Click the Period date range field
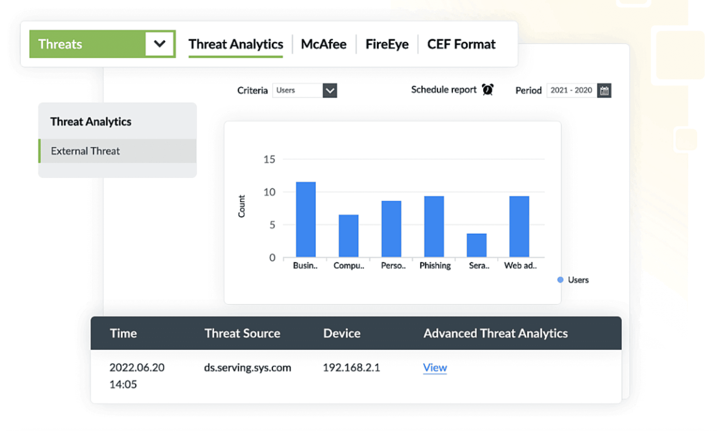This screenshot has height=431, width=719. point(571,91)
